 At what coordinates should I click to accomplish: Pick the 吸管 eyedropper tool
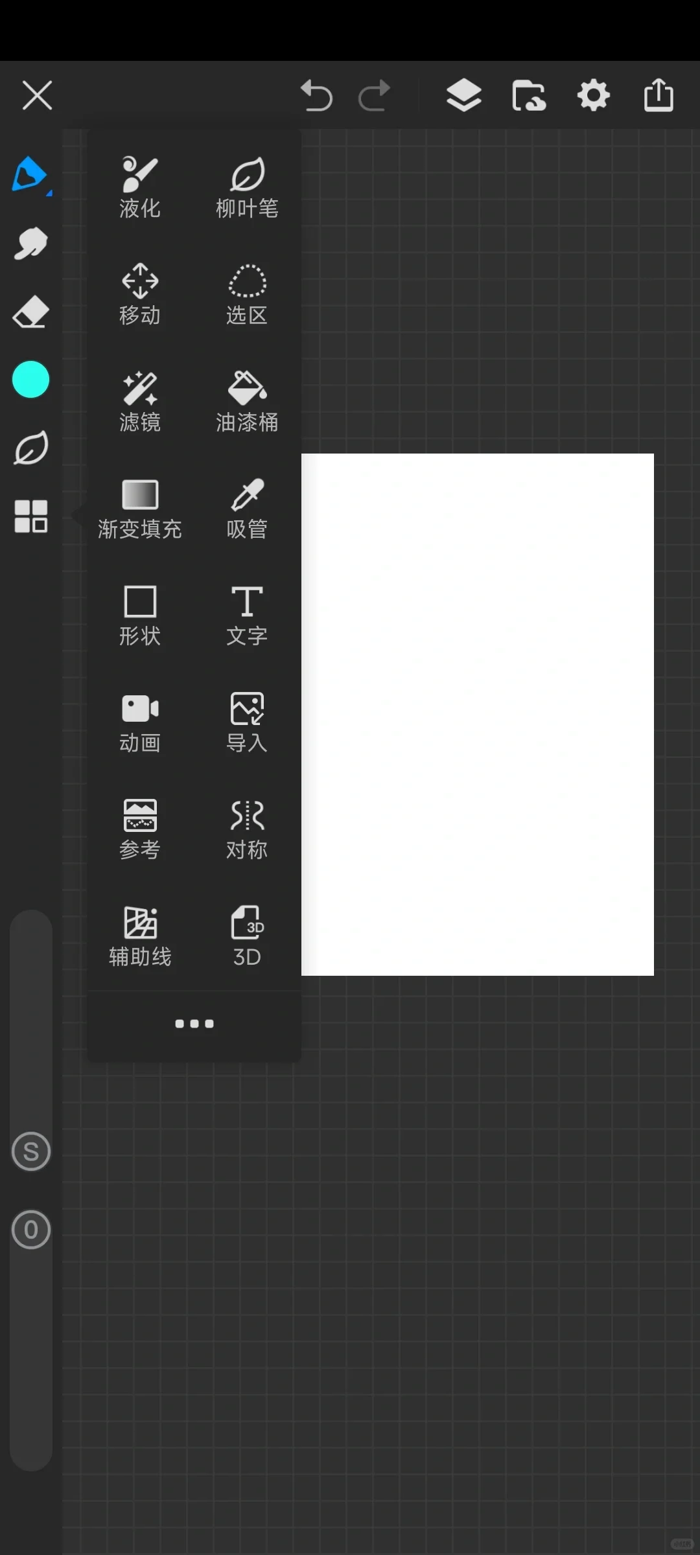pyautogui.click(x=247, y=509)
